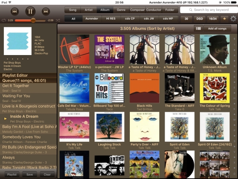Switch to the Folder tab
The width and height of the screenshot is (238, 179).
point(170,10)
